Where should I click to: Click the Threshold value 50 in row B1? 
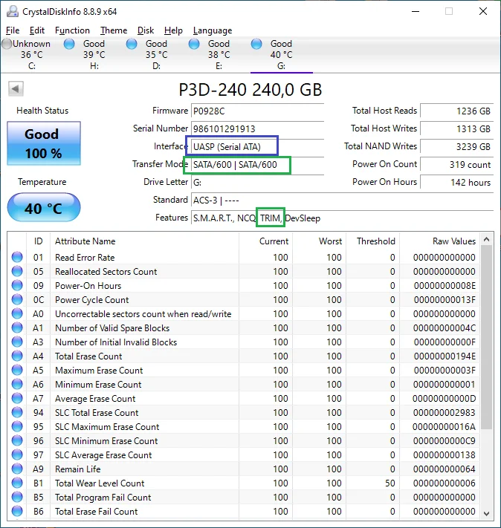[390, 483]
